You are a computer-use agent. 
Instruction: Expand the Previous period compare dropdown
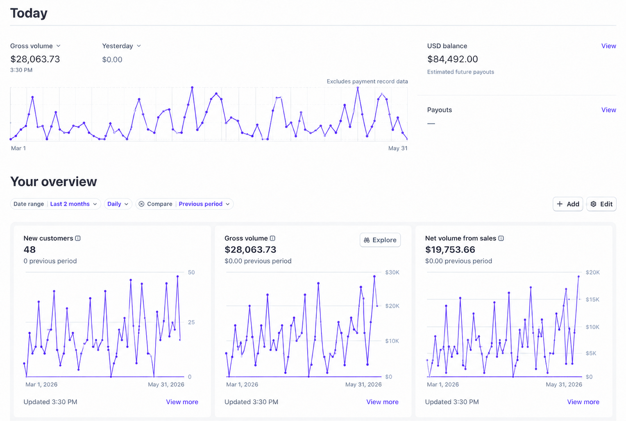(204, 204)
